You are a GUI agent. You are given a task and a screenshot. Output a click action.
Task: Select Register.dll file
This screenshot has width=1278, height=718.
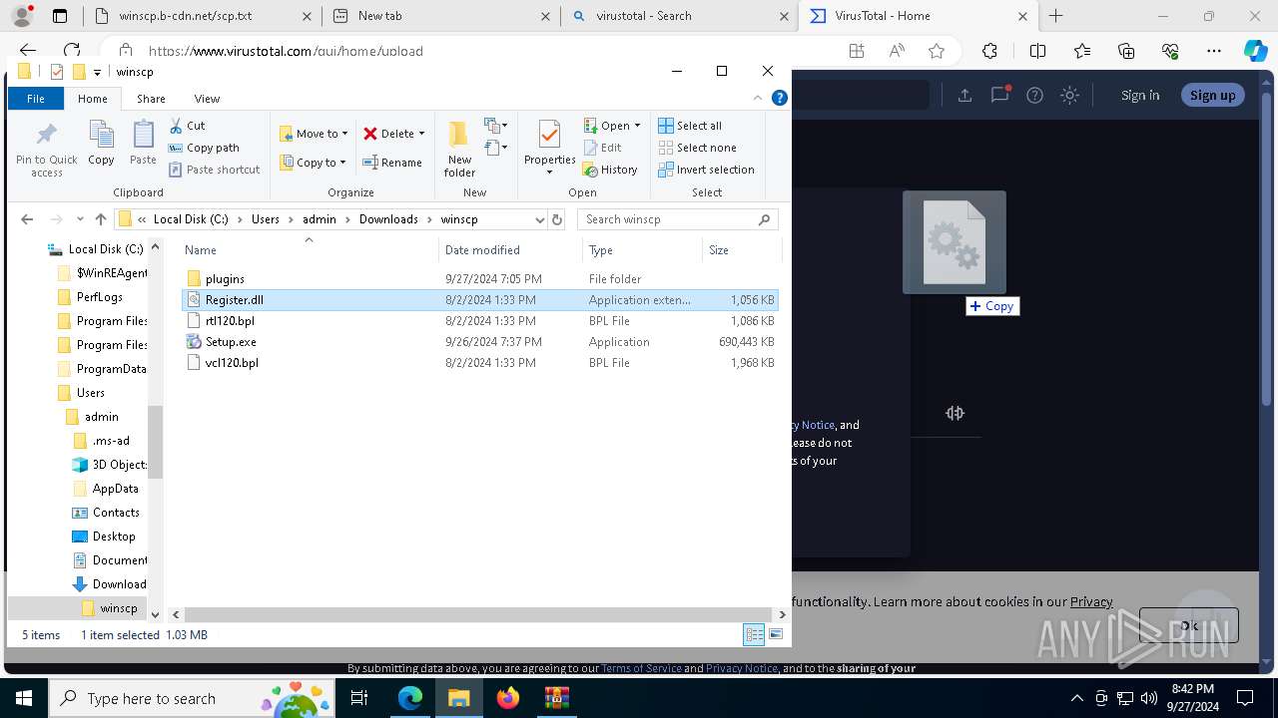pos(480,299)
